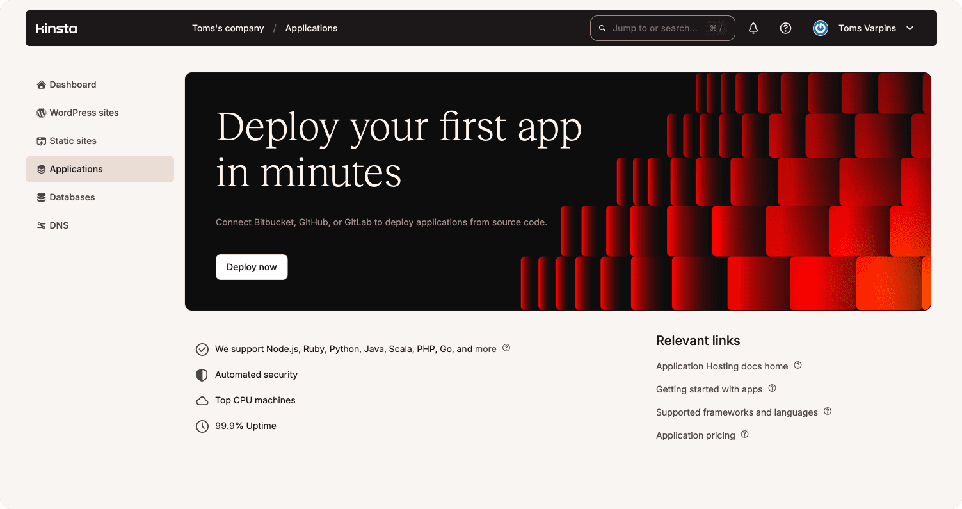Open the Databases section
The image size is (962, 509).
pyautogui.click(x=100, y=197)
